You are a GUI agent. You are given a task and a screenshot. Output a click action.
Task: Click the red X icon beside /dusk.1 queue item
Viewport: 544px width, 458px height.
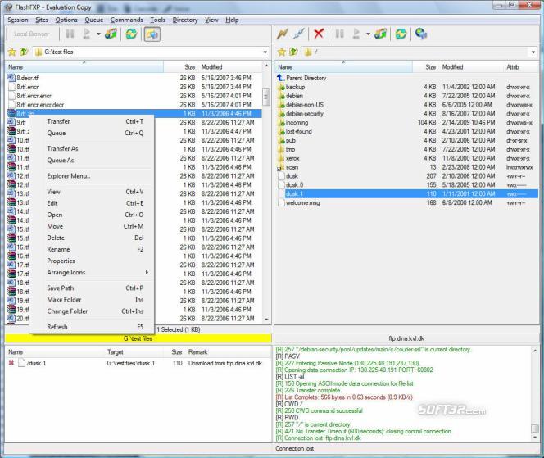pos(11,363)
